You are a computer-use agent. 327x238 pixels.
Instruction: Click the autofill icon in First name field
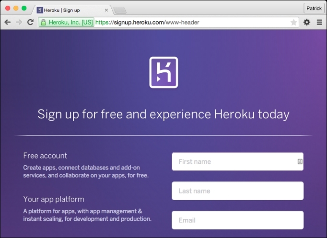click(x=300, y=162)
